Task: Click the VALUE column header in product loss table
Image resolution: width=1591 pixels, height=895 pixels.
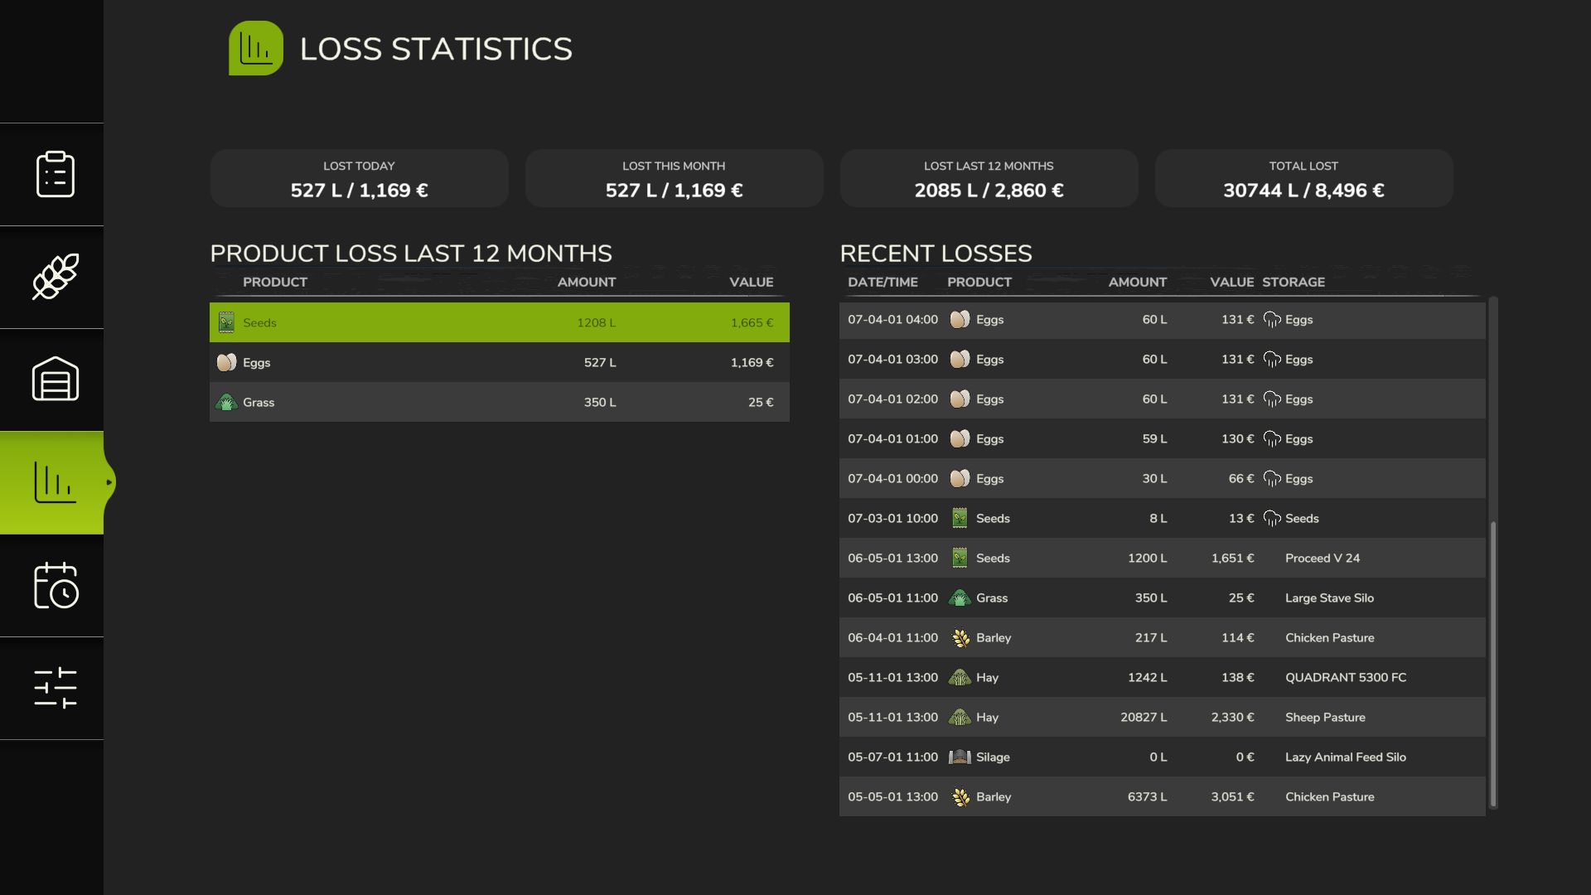Action: click(751, 282)
